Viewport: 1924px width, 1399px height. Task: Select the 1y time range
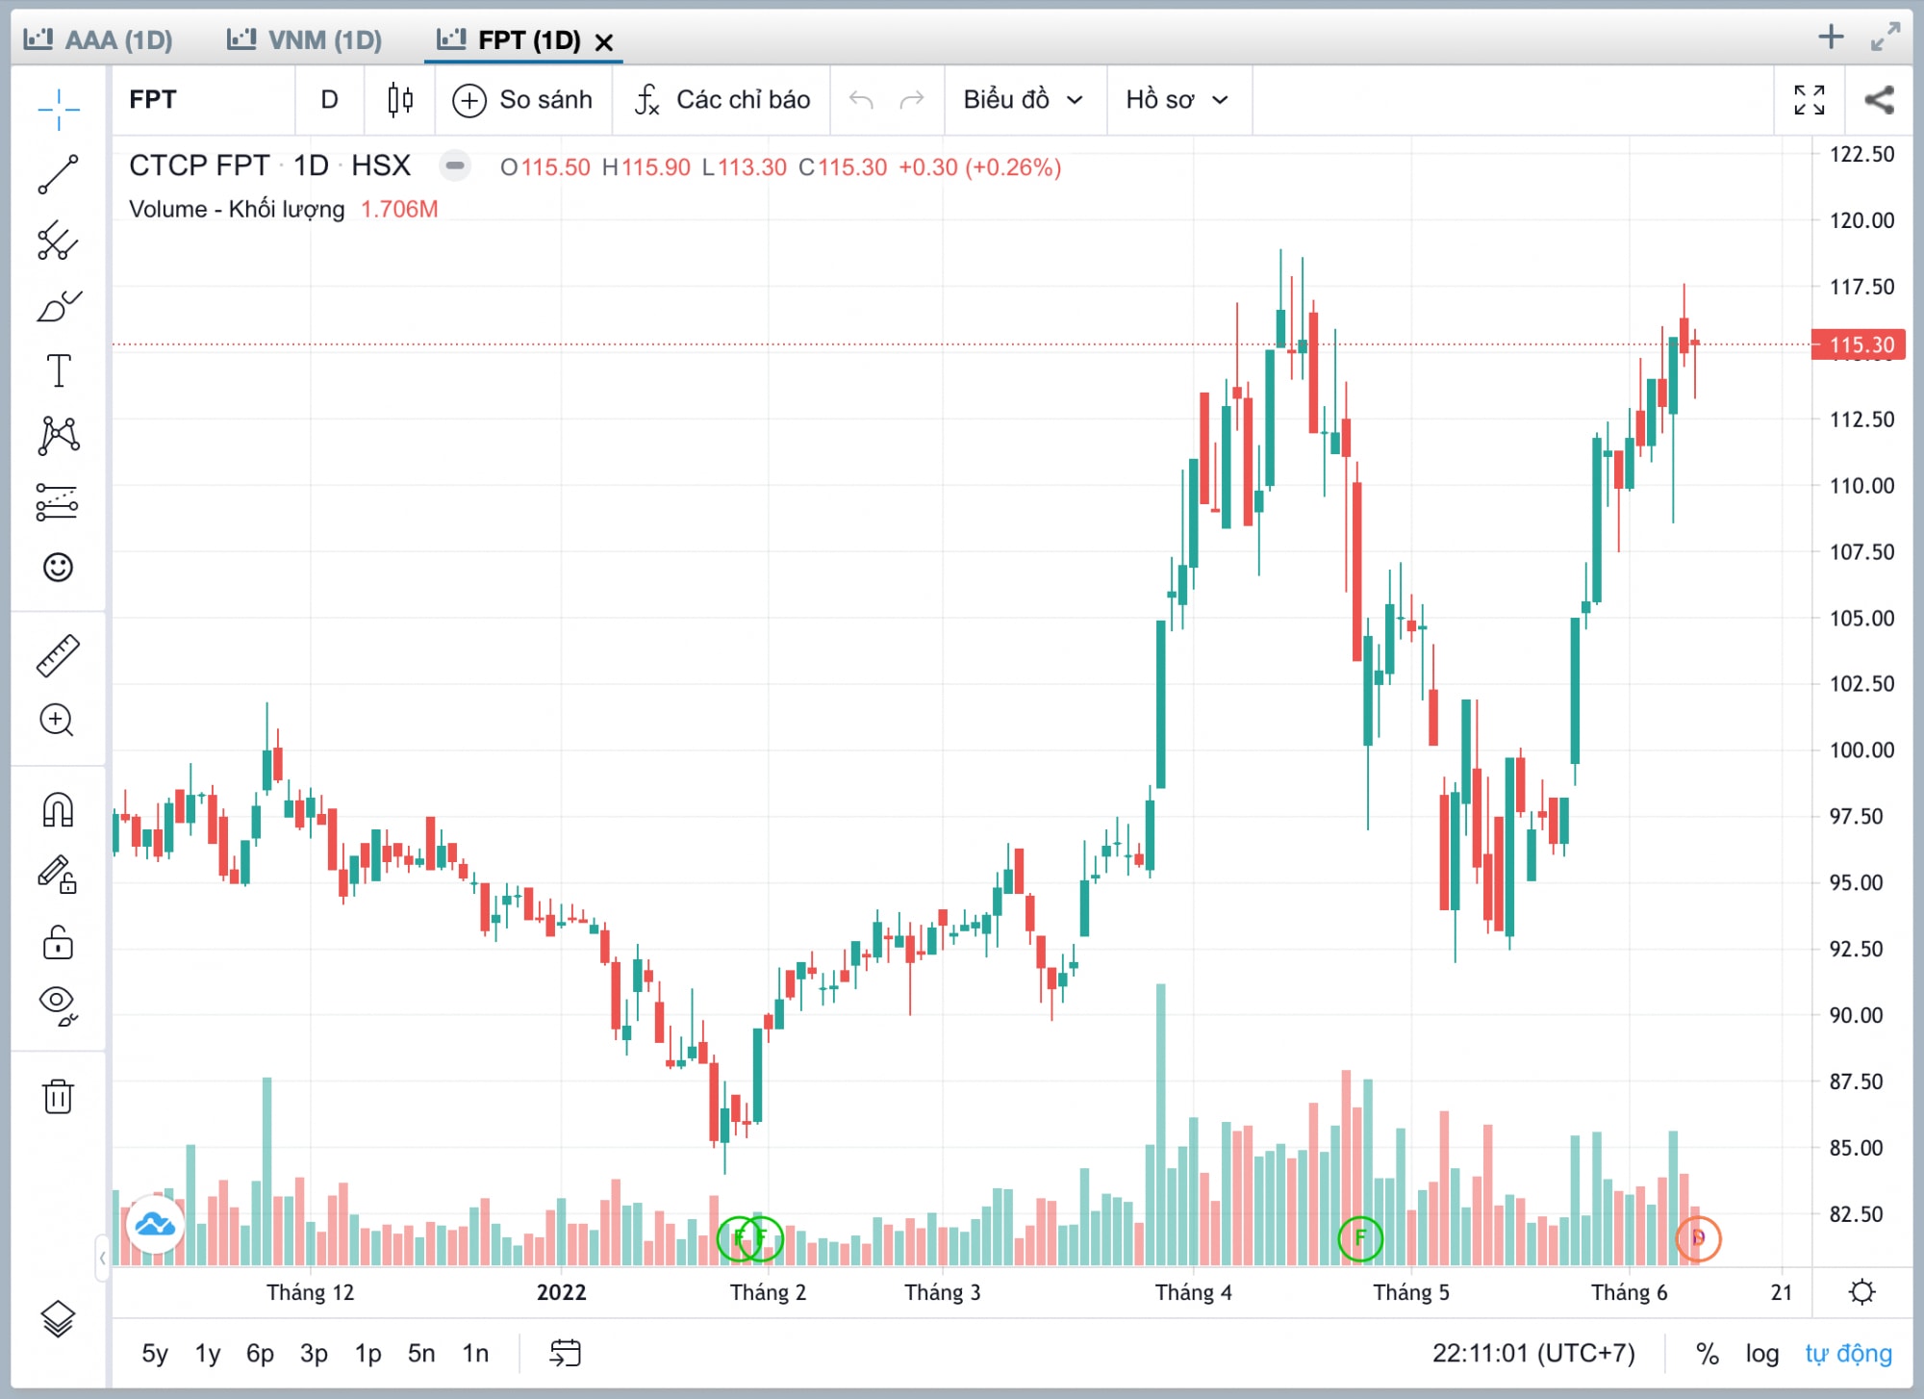[208, 1353]
